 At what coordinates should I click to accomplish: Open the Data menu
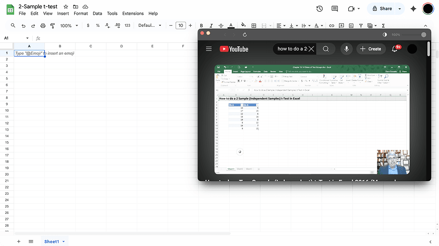click(x=98, y=14)
